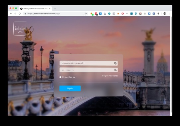The width and height of the screenshot is (180, 126).
Task: Open the blue S extension icon
Action: coord(100,14)
